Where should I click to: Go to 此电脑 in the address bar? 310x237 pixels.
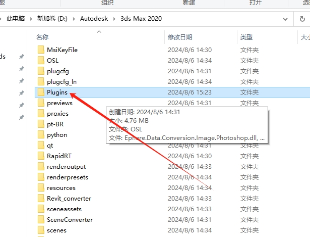16,19
